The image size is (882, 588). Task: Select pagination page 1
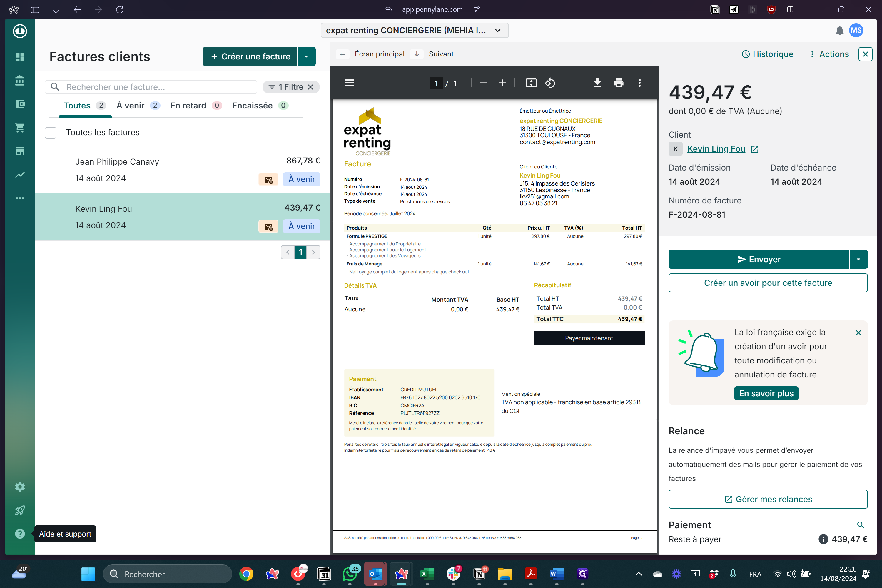pyautogui.click(x=300, y=252)
